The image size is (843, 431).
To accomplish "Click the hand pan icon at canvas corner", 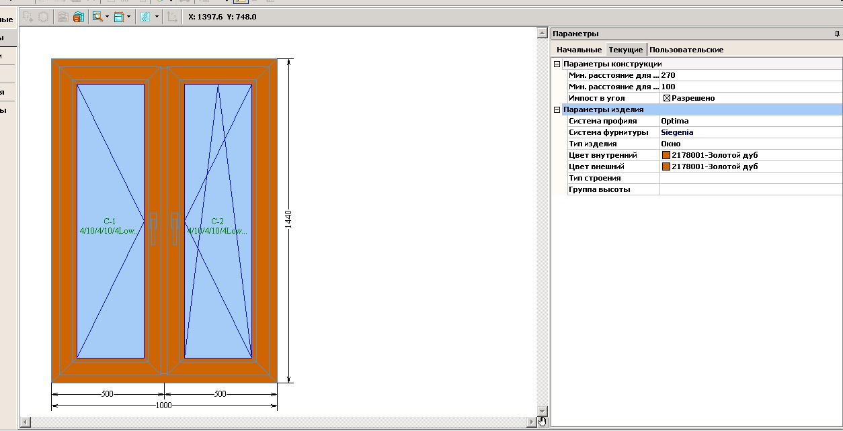I will pyautogui.click(x=543, y=422).
